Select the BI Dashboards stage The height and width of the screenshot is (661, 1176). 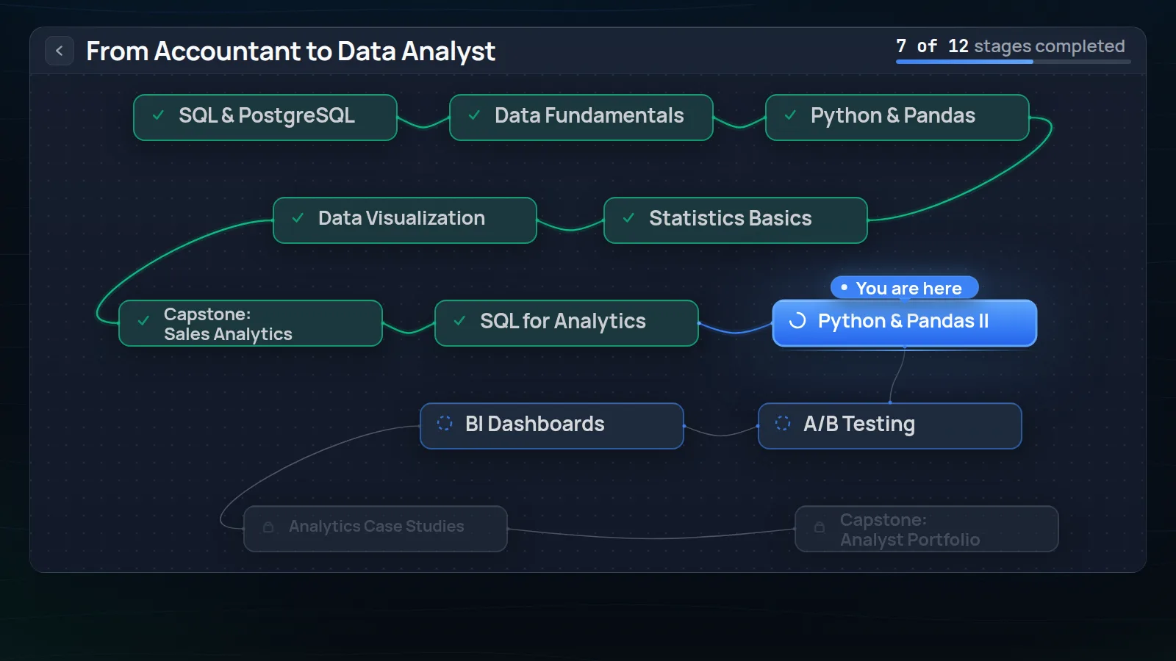pos(552,426)
